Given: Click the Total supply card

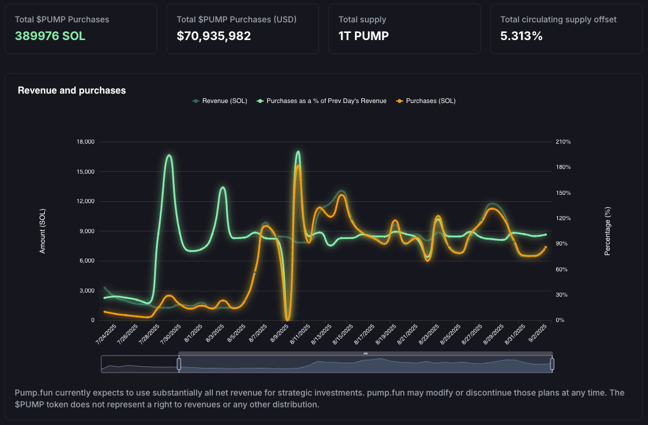Looking at the screenshot, I should [x=404, y=29].
